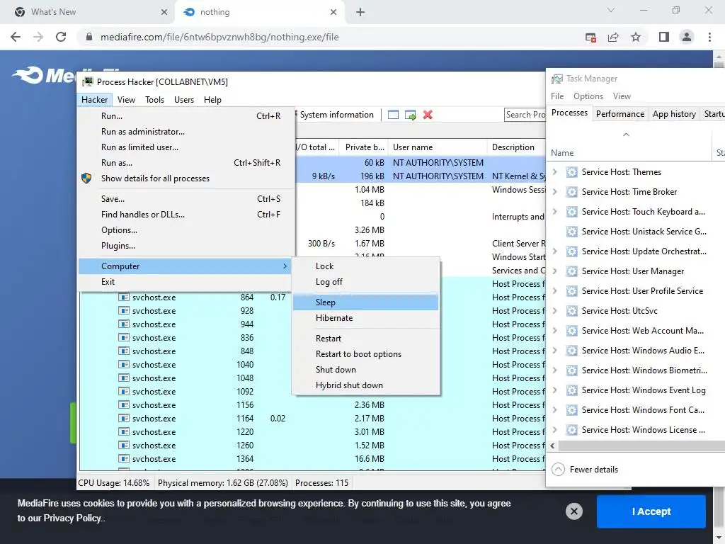The image size is (725, 544).
Task: Click the Private bytes column header
Action: click(x=363, y=147)
